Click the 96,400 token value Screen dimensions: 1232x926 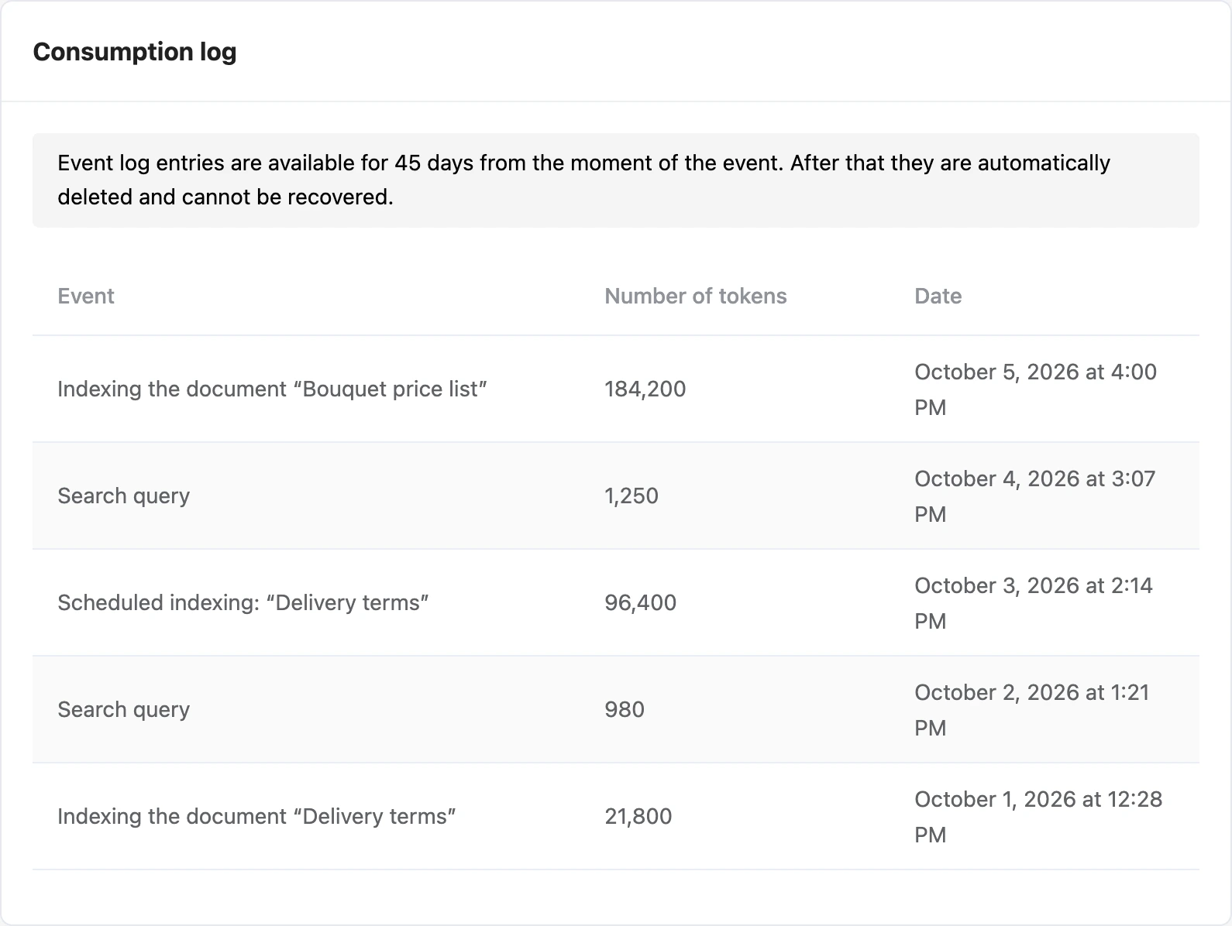tap(641, 602)
